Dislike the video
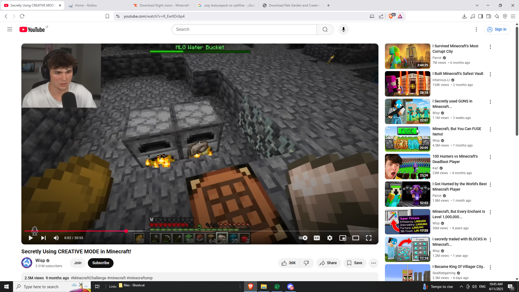The image size is (519, 292). (306, 263)
